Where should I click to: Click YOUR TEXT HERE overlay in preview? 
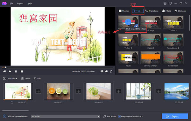pos(57,42)
